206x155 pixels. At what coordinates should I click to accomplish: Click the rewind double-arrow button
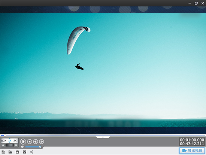[x=3, y=145]
